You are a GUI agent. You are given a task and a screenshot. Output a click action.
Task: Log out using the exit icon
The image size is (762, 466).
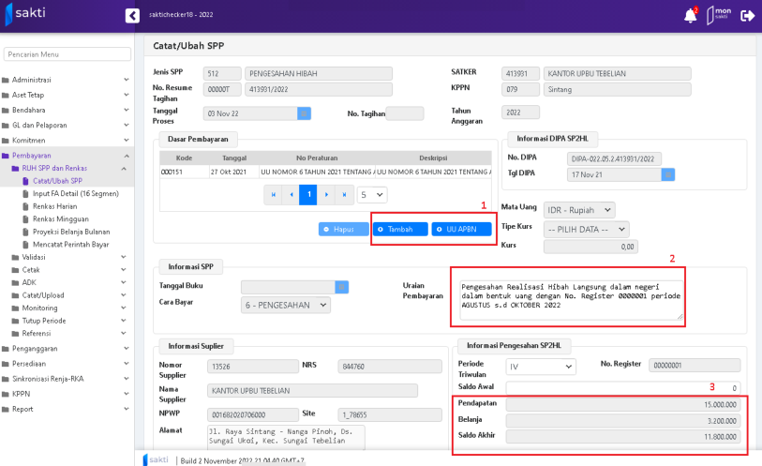(747, 16)
